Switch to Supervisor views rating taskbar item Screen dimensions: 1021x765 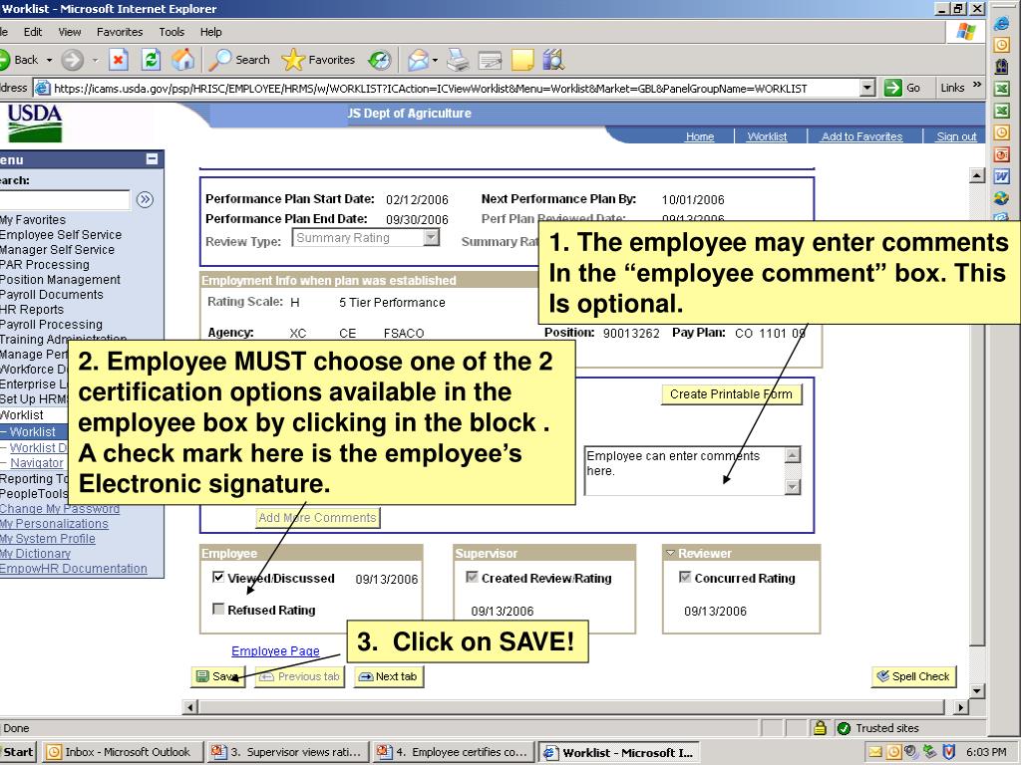pos(288,753)
